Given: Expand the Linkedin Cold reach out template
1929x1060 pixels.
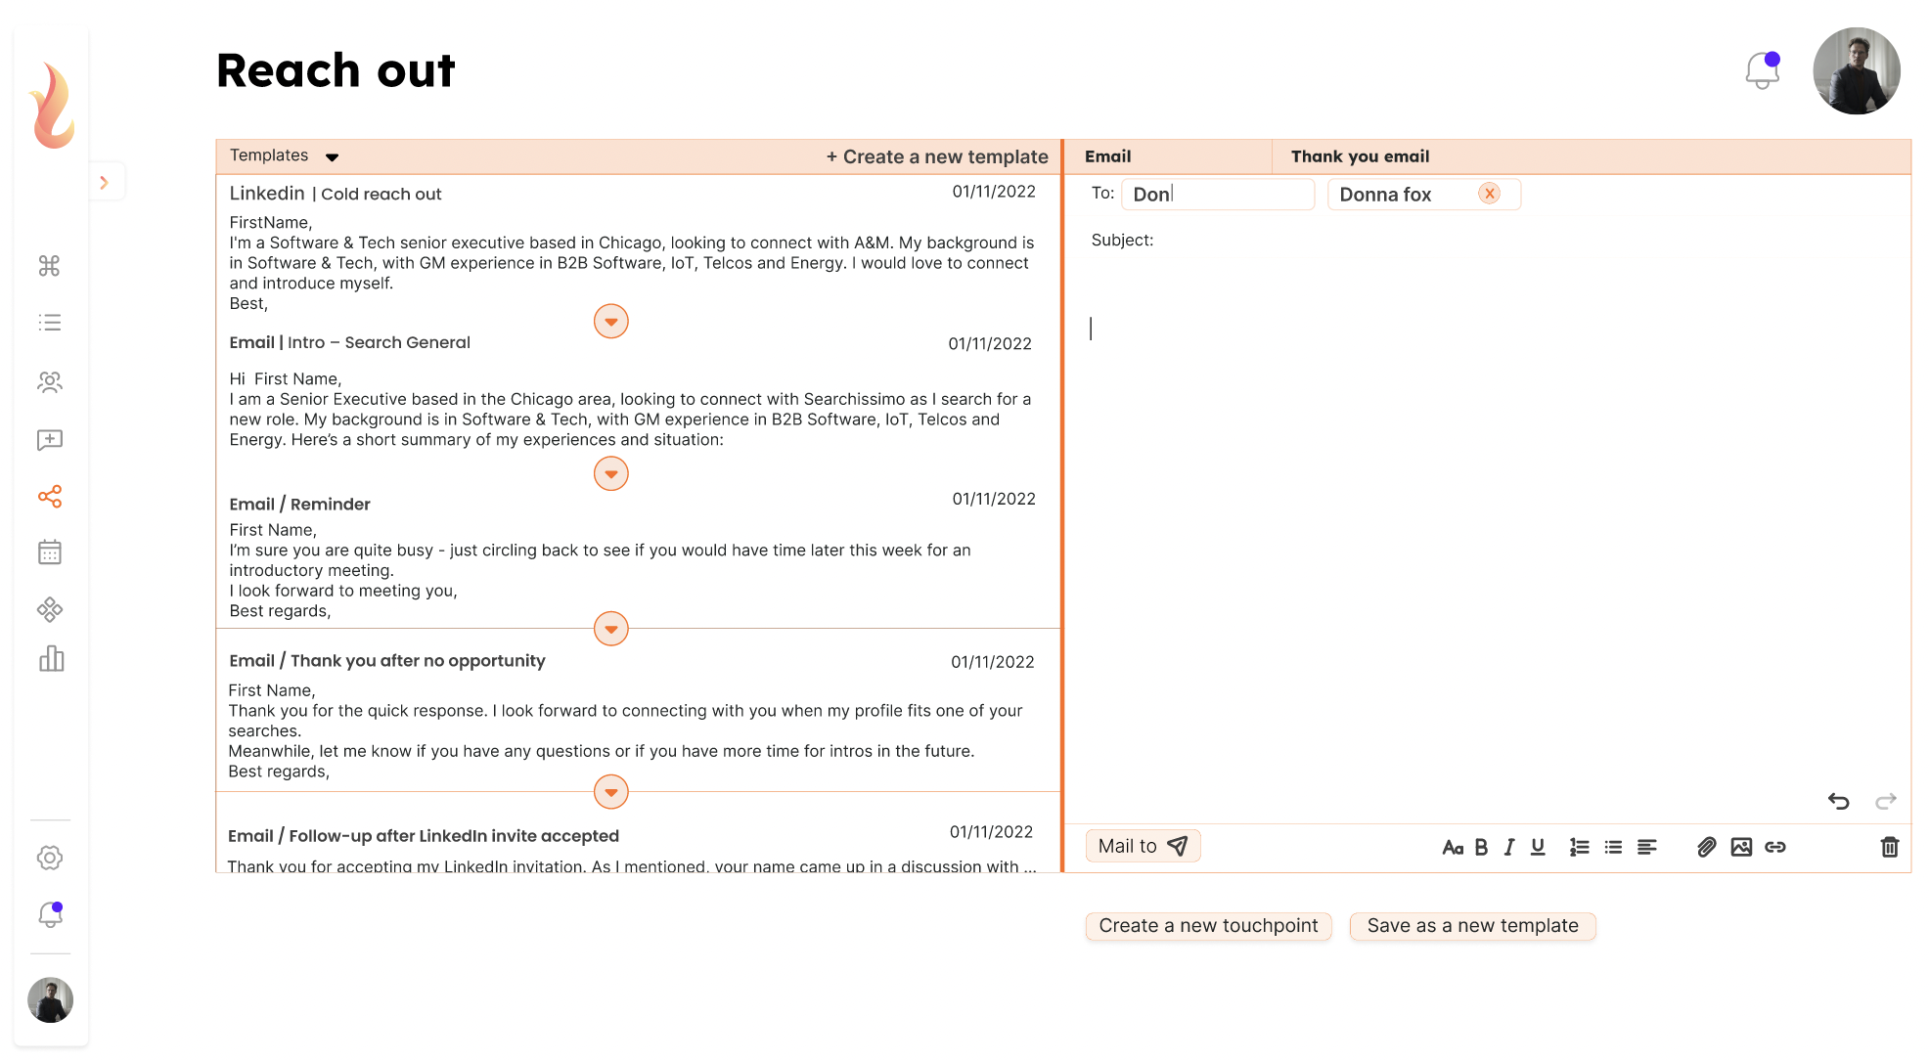Looking at the screenshot, I should click(610, 321).
